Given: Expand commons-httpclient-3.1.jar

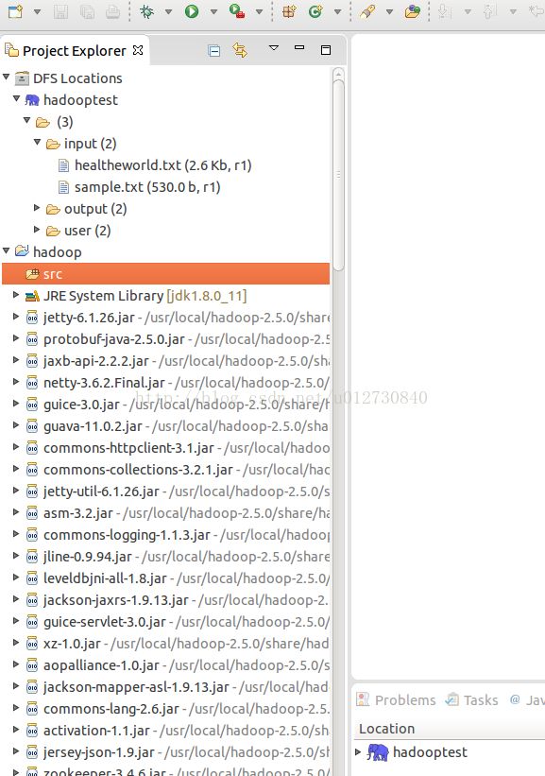Looking at the screenshot, I should coord(16,447).
